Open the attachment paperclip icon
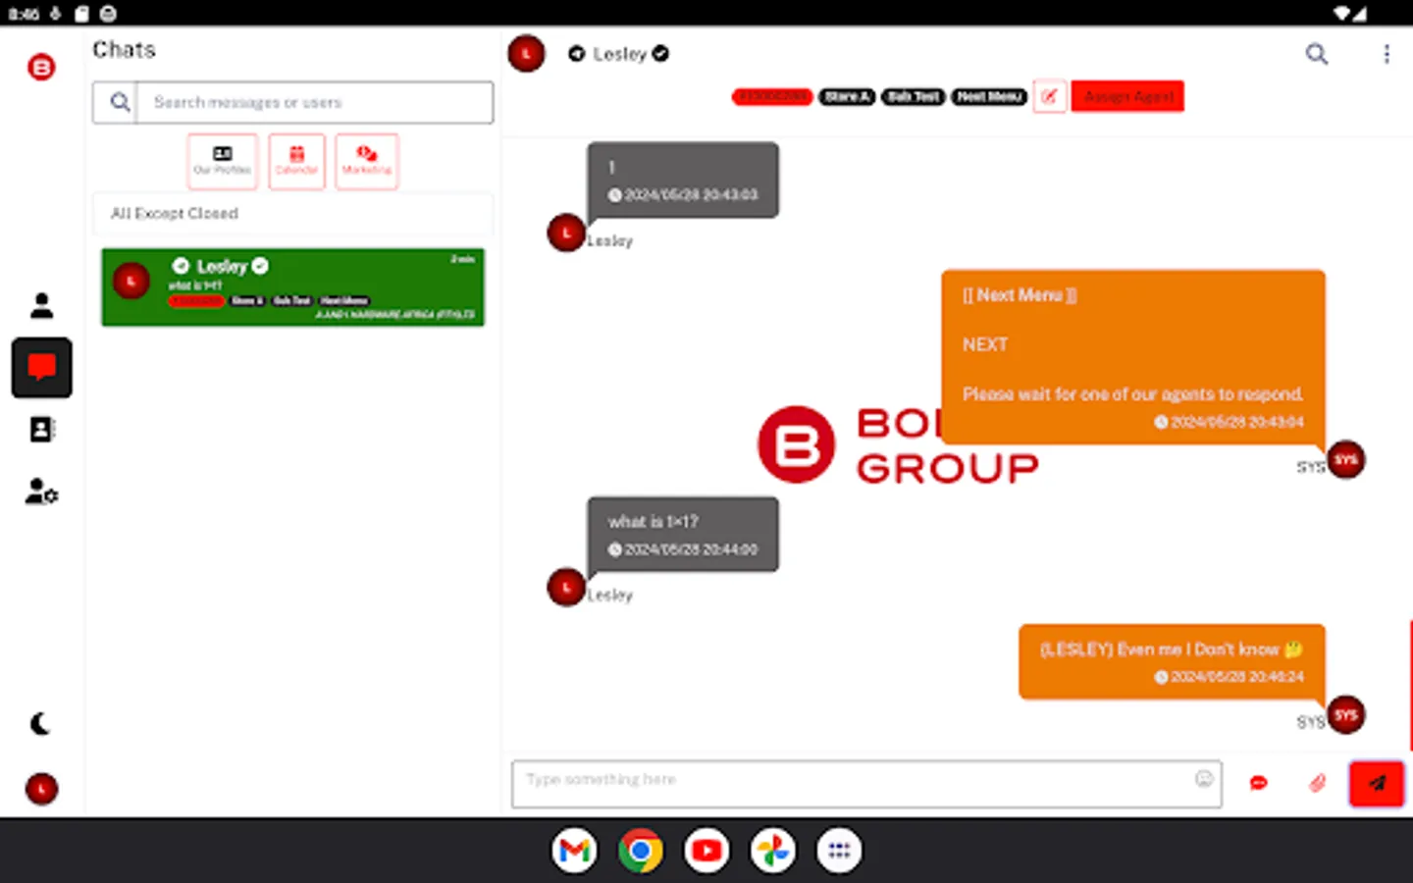 [1316, 783]
